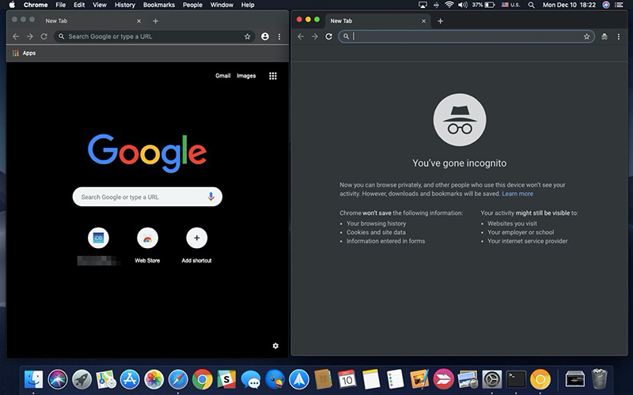
Task: Open Edit menu
Action: tap(79, 5)
